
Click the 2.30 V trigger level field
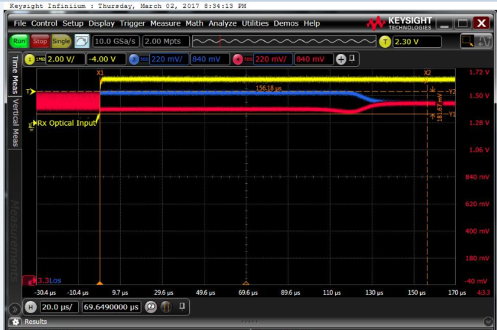click(417, 42)
